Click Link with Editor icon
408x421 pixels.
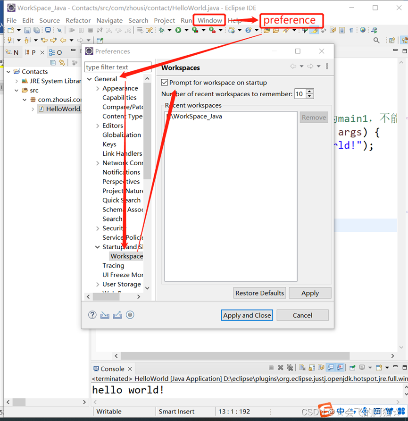click(x=62, y=63)
